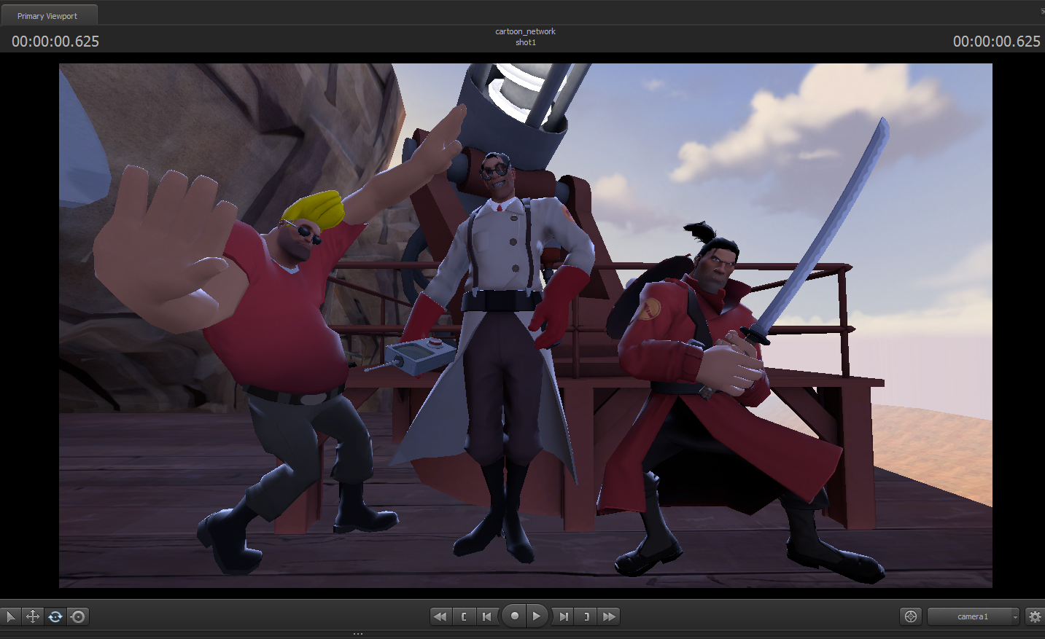Activate the move manipulator tool
This screenshot has width=1045, height=639.
[x=33, y=616]
